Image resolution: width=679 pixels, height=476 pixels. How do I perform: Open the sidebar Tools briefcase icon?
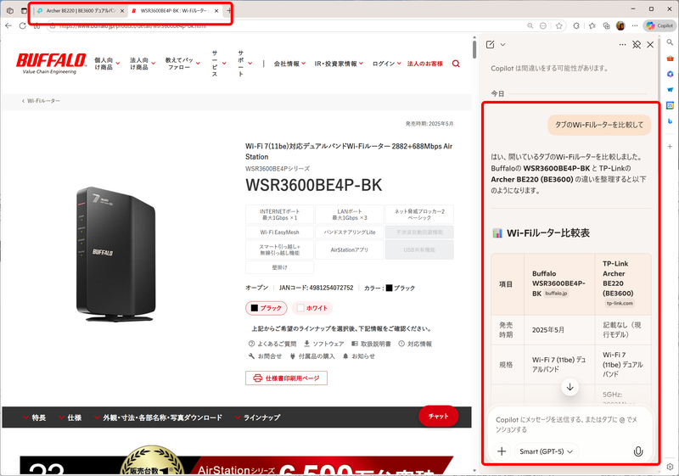670,59
